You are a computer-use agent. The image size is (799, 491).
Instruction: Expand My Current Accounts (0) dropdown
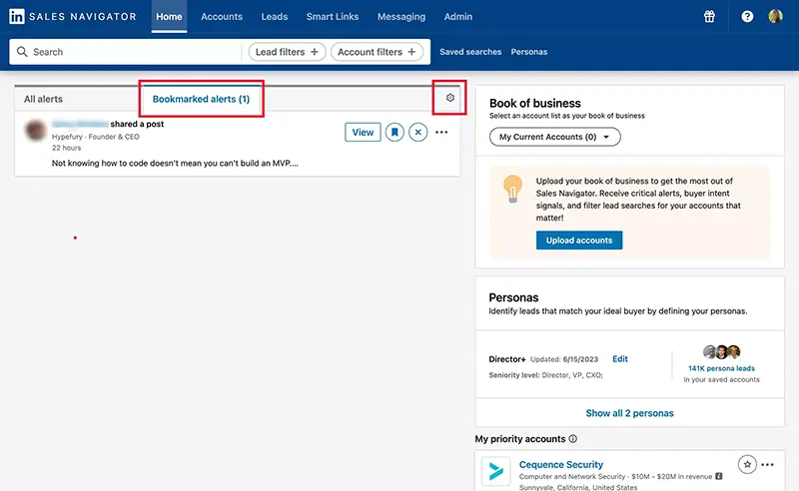[x=555, y=137]
